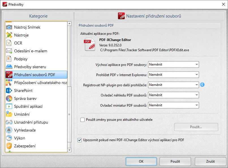
Task: Click the Aktuální aplikace pro PDF label
Action: tap(100, 34)
